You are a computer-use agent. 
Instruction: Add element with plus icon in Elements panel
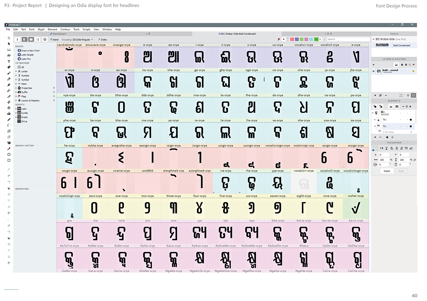coord(375,138)
